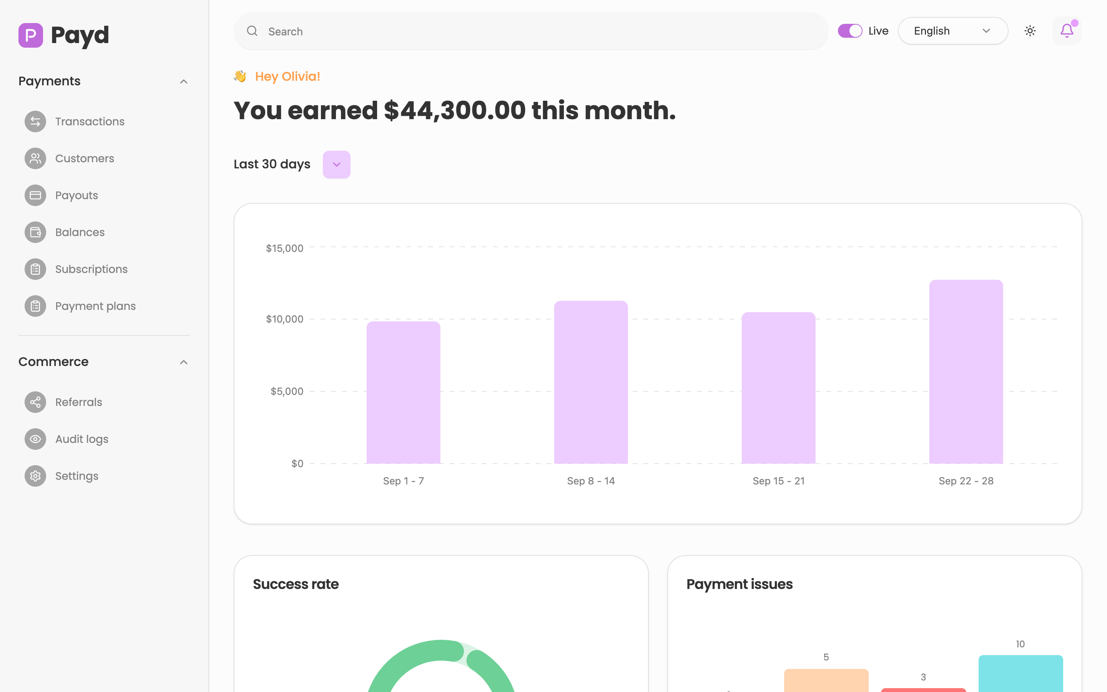Viewport: 1107px width, 692px height.
Task: Click the Subscriptions clipboard icon
Action: tap(35, 269)
